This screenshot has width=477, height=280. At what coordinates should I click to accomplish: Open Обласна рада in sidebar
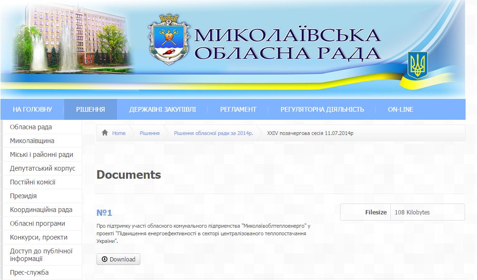pos(31,127)
